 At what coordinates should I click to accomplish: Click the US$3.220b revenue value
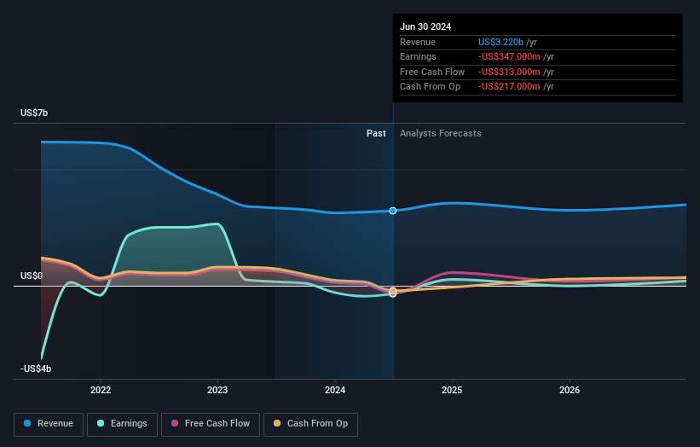[500, 42]
